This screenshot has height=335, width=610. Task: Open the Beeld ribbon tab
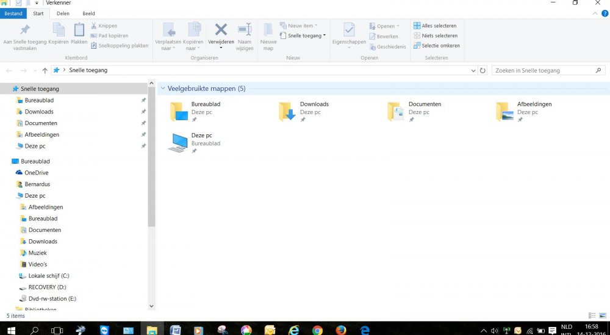point(89,13)
